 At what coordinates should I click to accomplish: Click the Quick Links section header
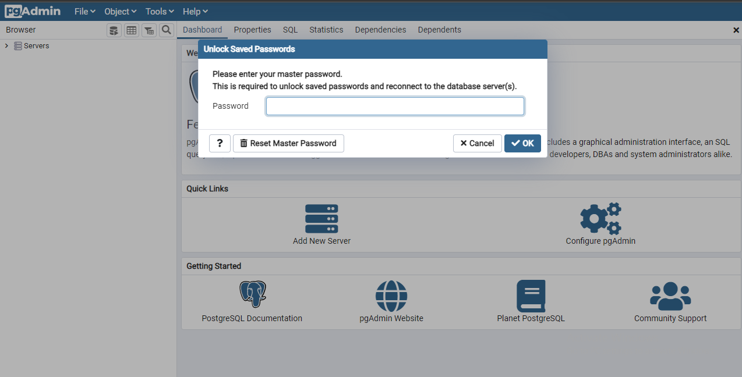[207, 188]
